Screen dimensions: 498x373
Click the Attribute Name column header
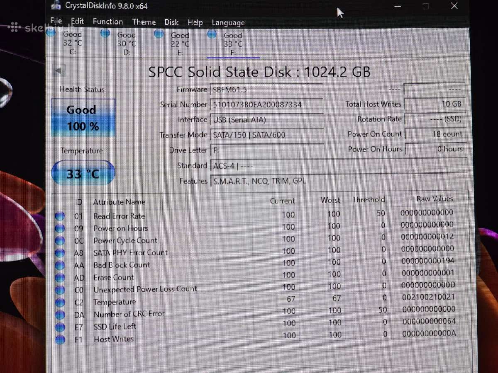pos(119,202)
